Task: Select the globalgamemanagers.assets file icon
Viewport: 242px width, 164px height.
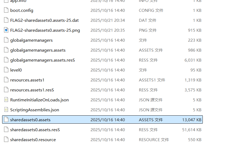Action: (6, 50)
